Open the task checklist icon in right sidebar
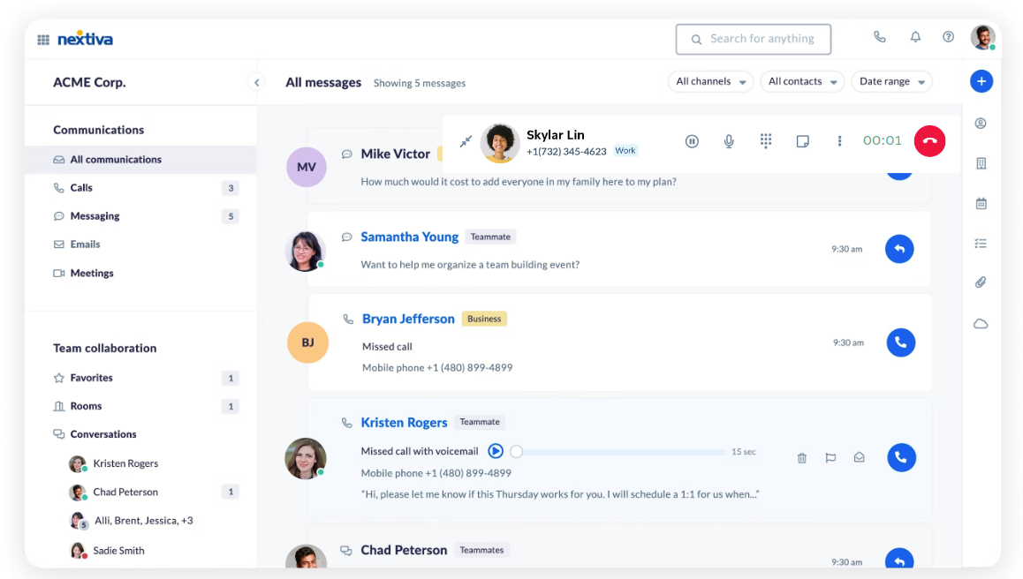 (x=981, y=244)
